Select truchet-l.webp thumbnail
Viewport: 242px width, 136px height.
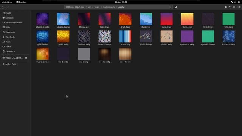point(43,54)
